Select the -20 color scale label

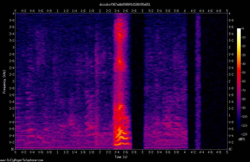pyautogui.click(x=243, y=46)
